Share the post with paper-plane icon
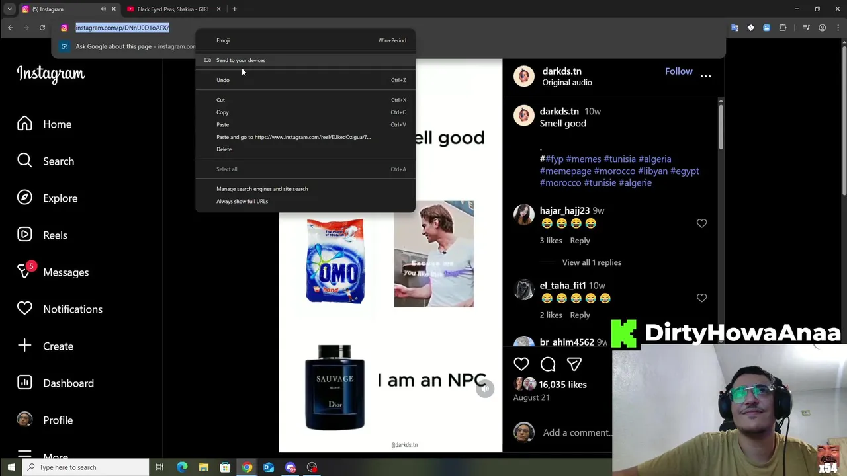This screenshot has width=847, height=476. pyautogui.click(x=574, y=364)
